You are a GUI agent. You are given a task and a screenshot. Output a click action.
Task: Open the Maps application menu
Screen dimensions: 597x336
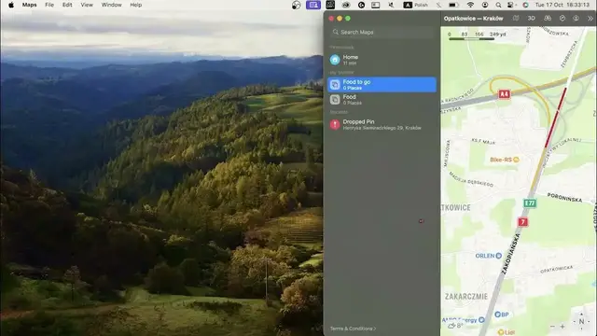point(29,5)
